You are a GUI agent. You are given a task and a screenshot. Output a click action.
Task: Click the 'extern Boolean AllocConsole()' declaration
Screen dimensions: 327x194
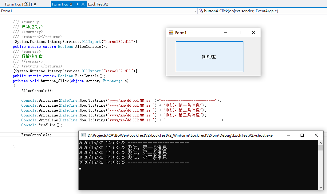point(60,47)
